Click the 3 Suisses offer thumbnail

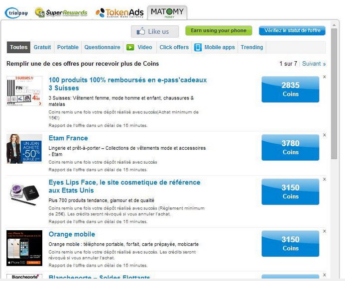(24, 91)
